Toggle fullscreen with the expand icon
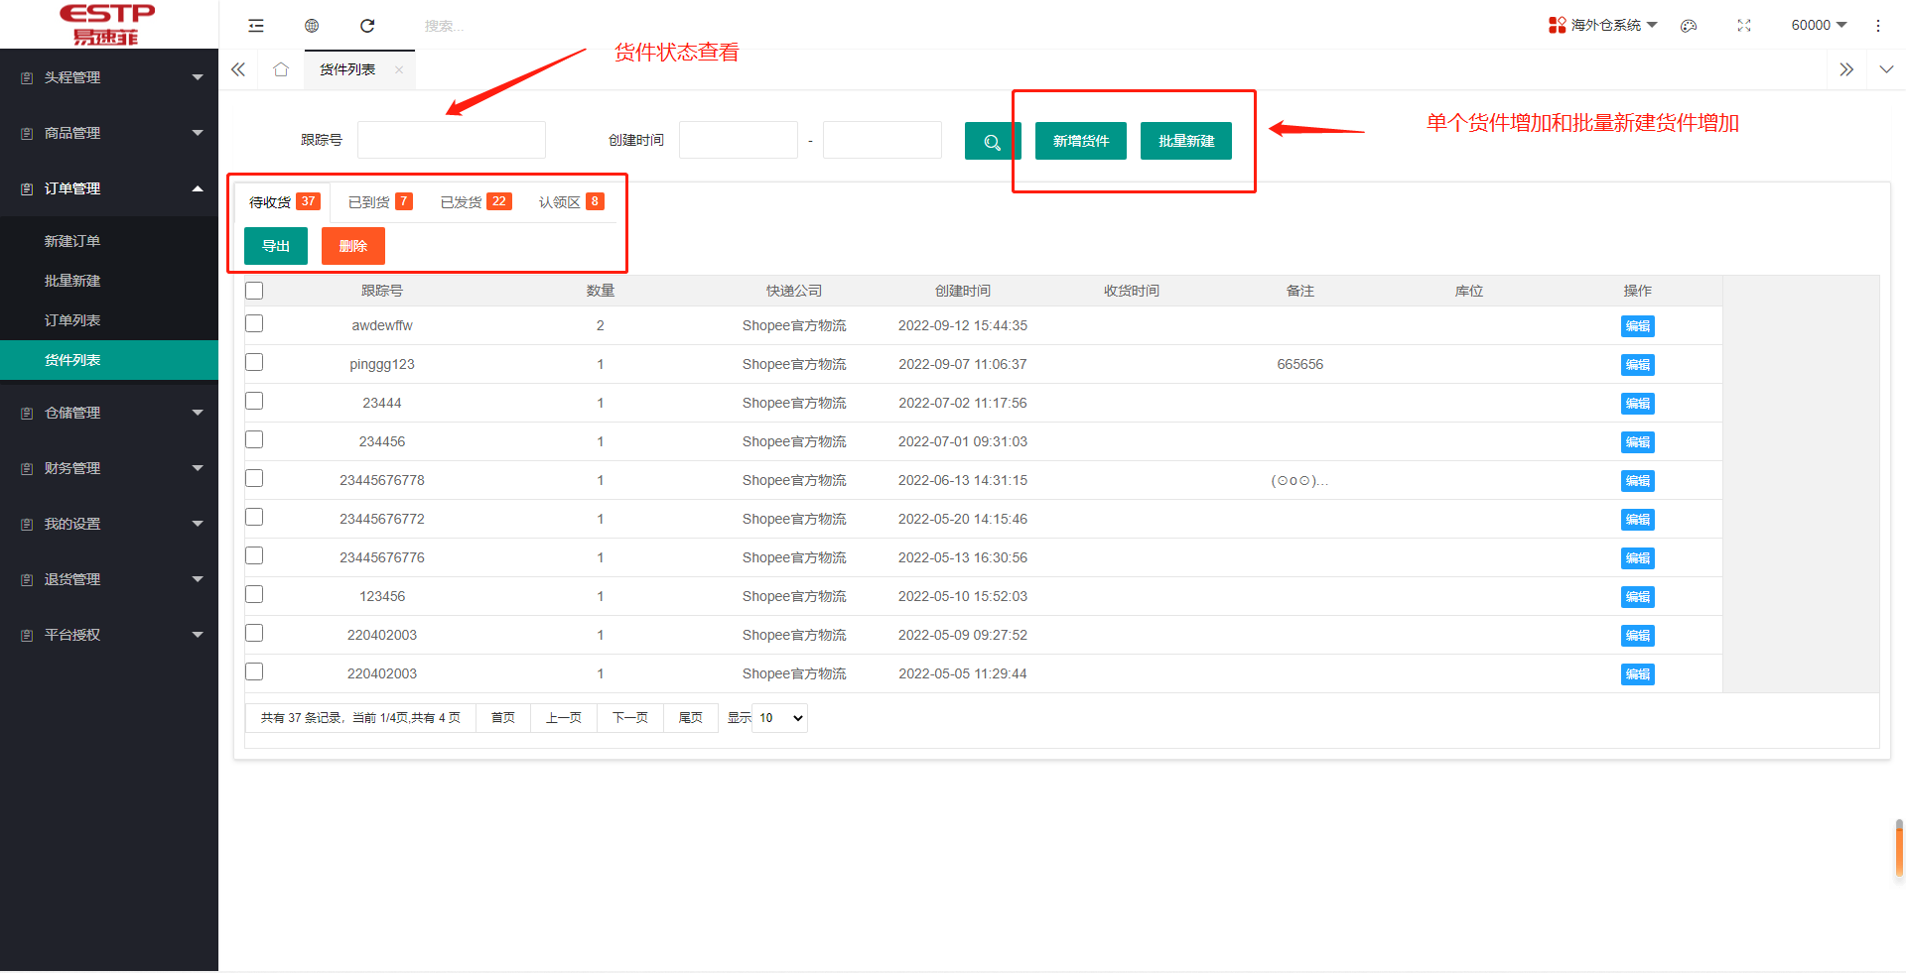Viewport: 1906px width, 973px height. click(1744, 26)
